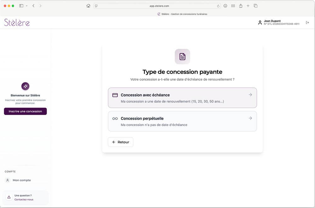Click the Stèlère logo
Screen dimensions: 315x208
tap(17, 22)
